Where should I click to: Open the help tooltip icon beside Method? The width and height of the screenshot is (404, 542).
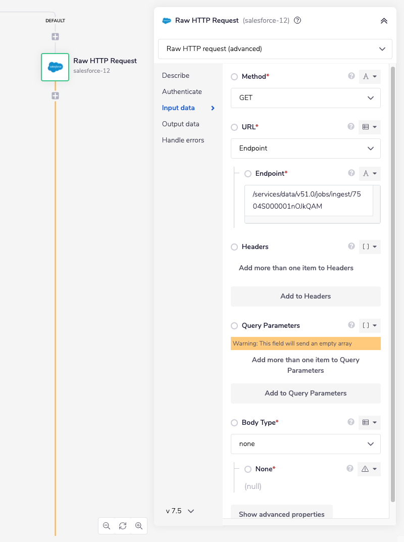pos(351,76)
